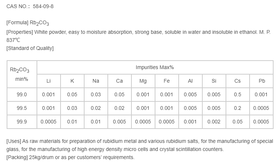Image resolution: width=278 pixels, height=162 pixels.
Task: Click the Packing 25kg/drum line
Action: 71,158
